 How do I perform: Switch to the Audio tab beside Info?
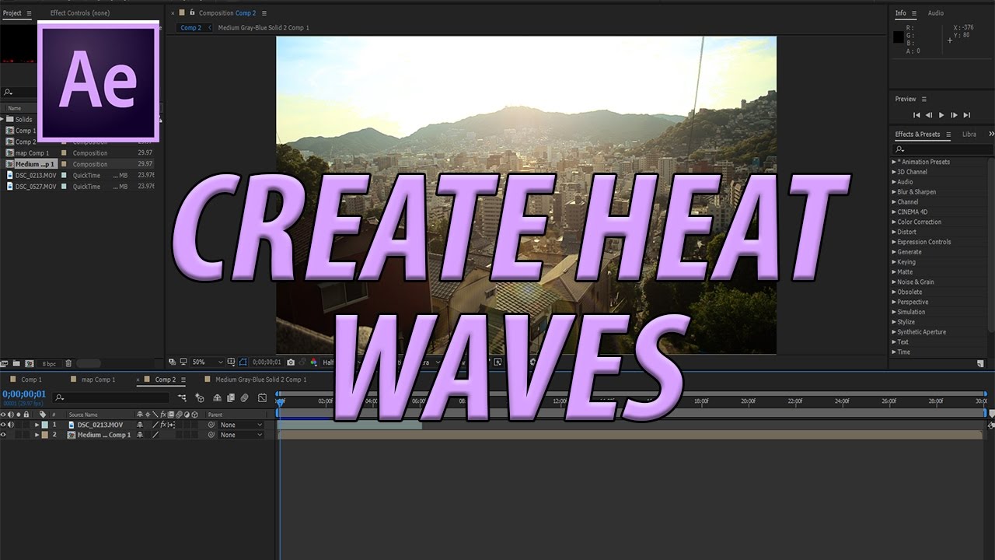tap(935, 12)
